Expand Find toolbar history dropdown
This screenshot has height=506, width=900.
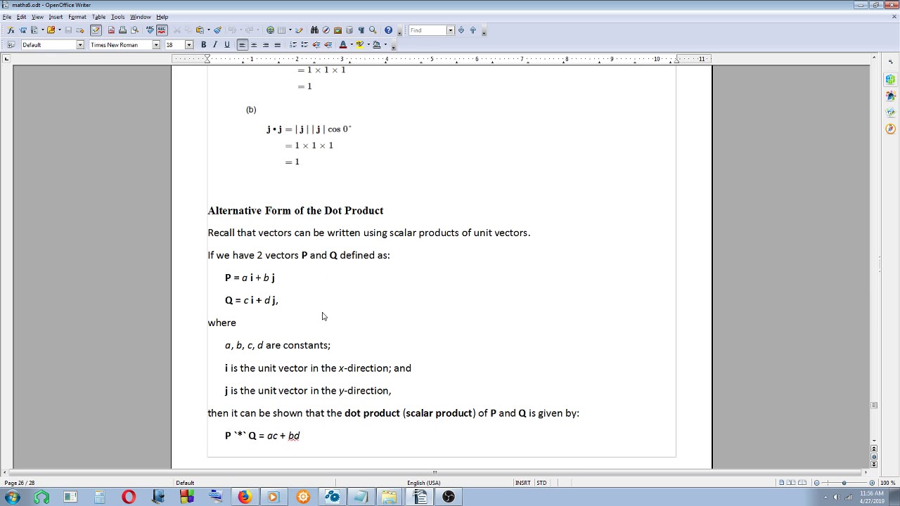click(x=450, y=30)
